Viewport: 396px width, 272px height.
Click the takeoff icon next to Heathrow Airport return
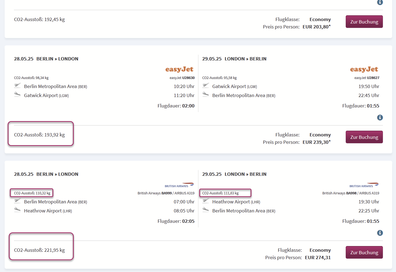pos(206,201)
